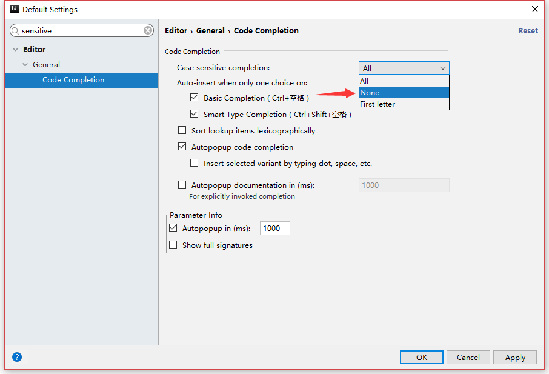Enable Show full signatures
The height and width of the screenshot is (374, 549).
click(x=173, y=245)
